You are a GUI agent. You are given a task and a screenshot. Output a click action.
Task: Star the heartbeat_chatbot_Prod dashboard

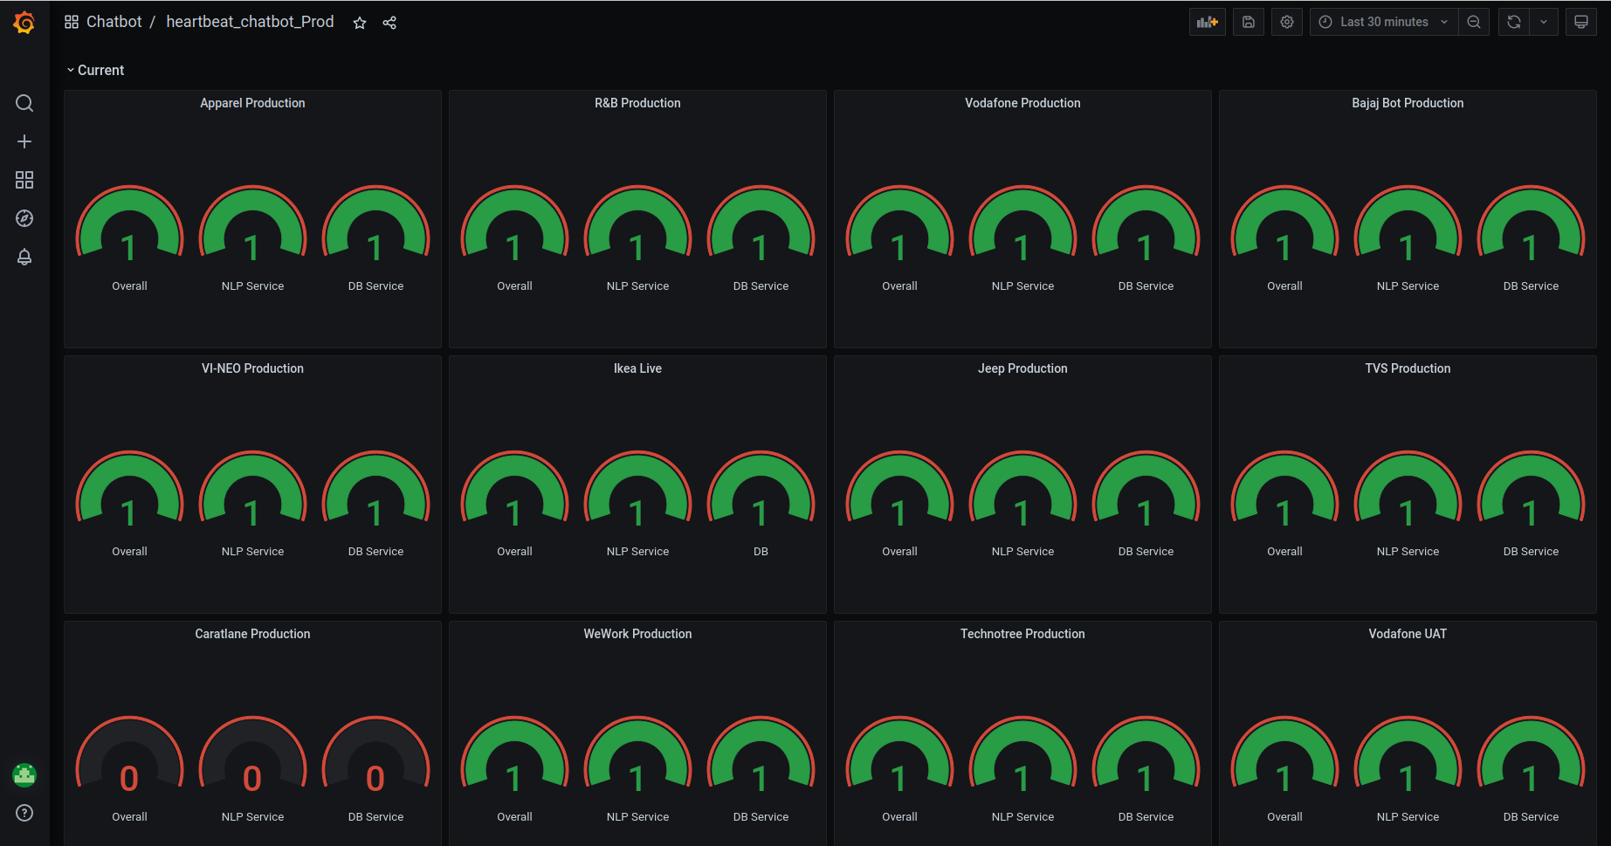(x=359, y=24)
